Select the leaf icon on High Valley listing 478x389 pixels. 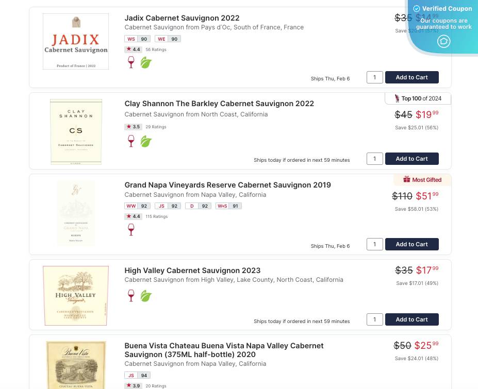pyautogui.click(x=146, y=296)
